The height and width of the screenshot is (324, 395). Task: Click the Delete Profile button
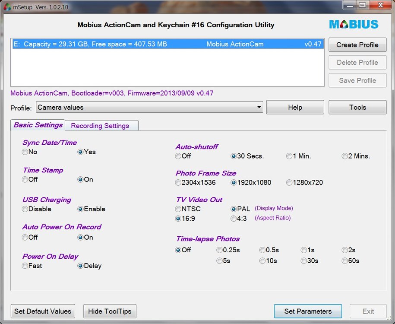tap(357, 62)
